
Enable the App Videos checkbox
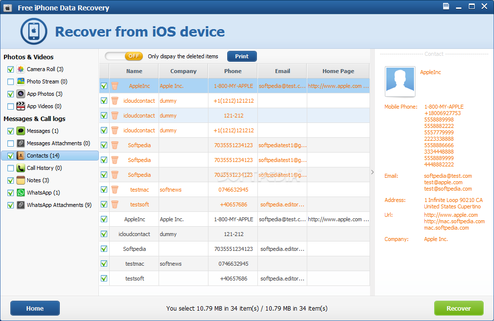(x=10, y=107)
